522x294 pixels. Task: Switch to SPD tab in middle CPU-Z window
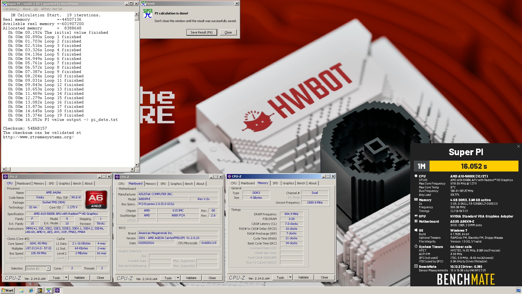(163, 184)
